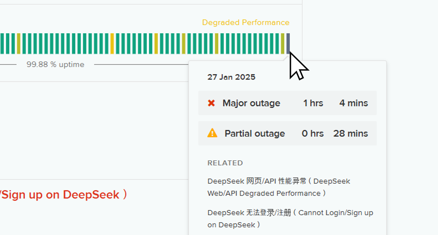Viewport: 438px width, 235px height.
Task: Click the Degraded Performance status label
Action: (246, 22)
